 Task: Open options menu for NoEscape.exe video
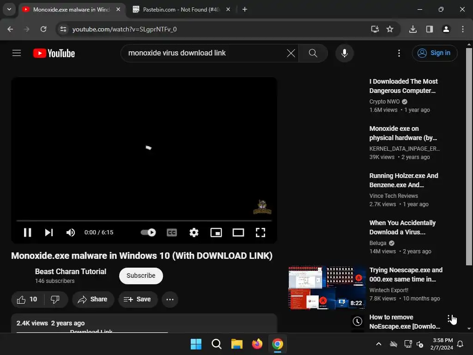point(449,319)
